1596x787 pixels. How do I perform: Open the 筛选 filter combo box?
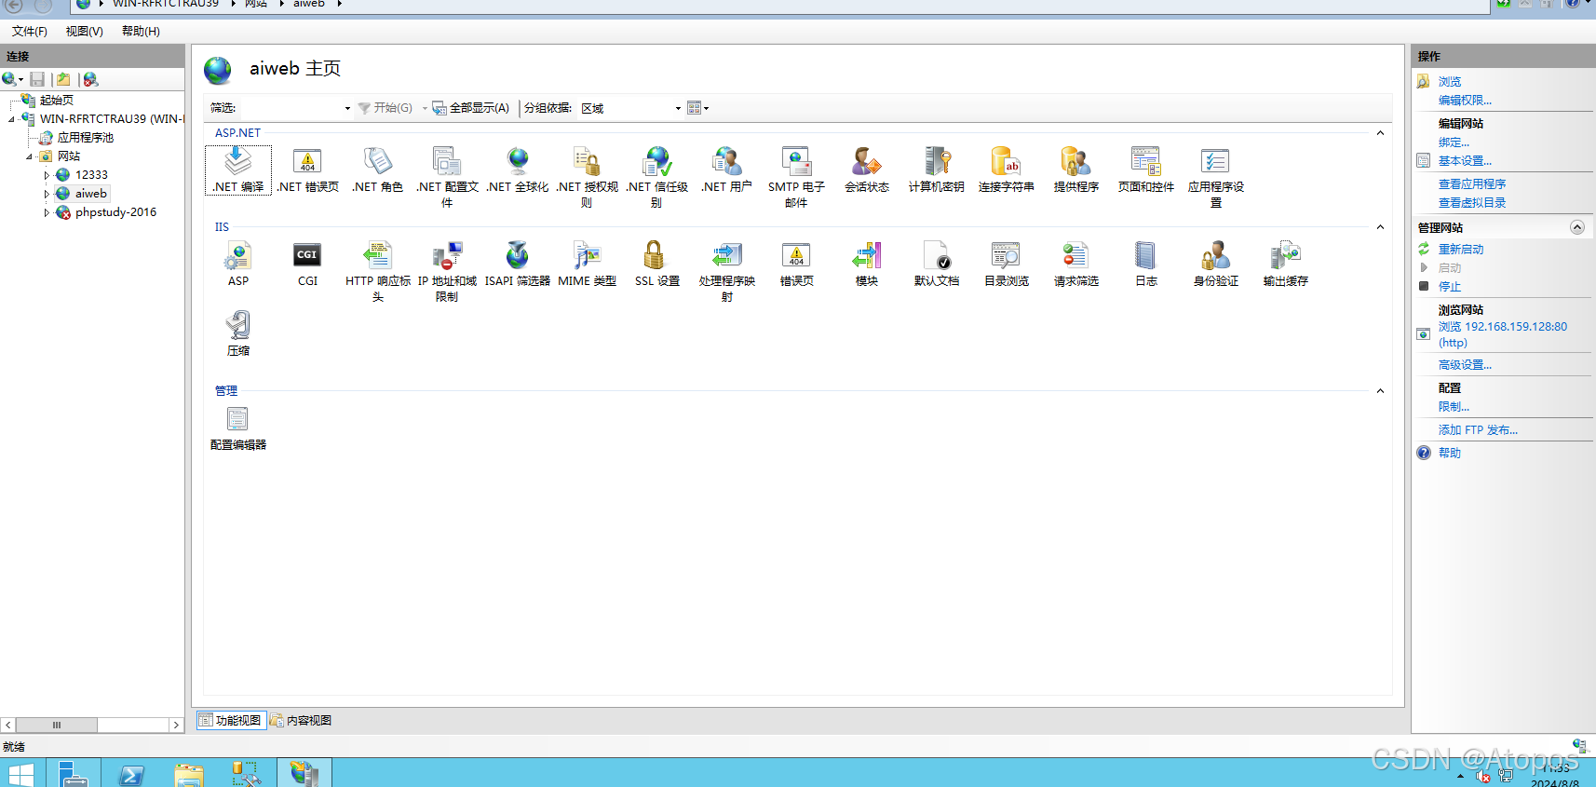(x=297, y=108)
